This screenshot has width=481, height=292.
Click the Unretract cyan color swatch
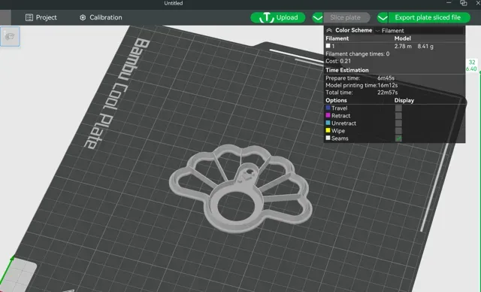click(328, 123)
